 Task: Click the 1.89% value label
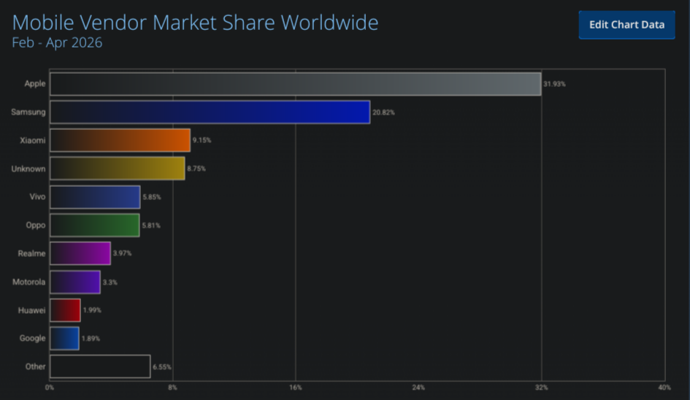[91, 339]
